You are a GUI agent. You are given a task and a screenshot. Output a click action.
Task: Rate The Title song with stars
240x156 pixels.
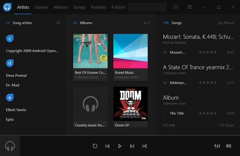pos(208,113)
